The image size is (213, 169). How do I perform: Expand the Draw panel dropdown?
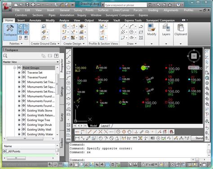coord(136,44)
